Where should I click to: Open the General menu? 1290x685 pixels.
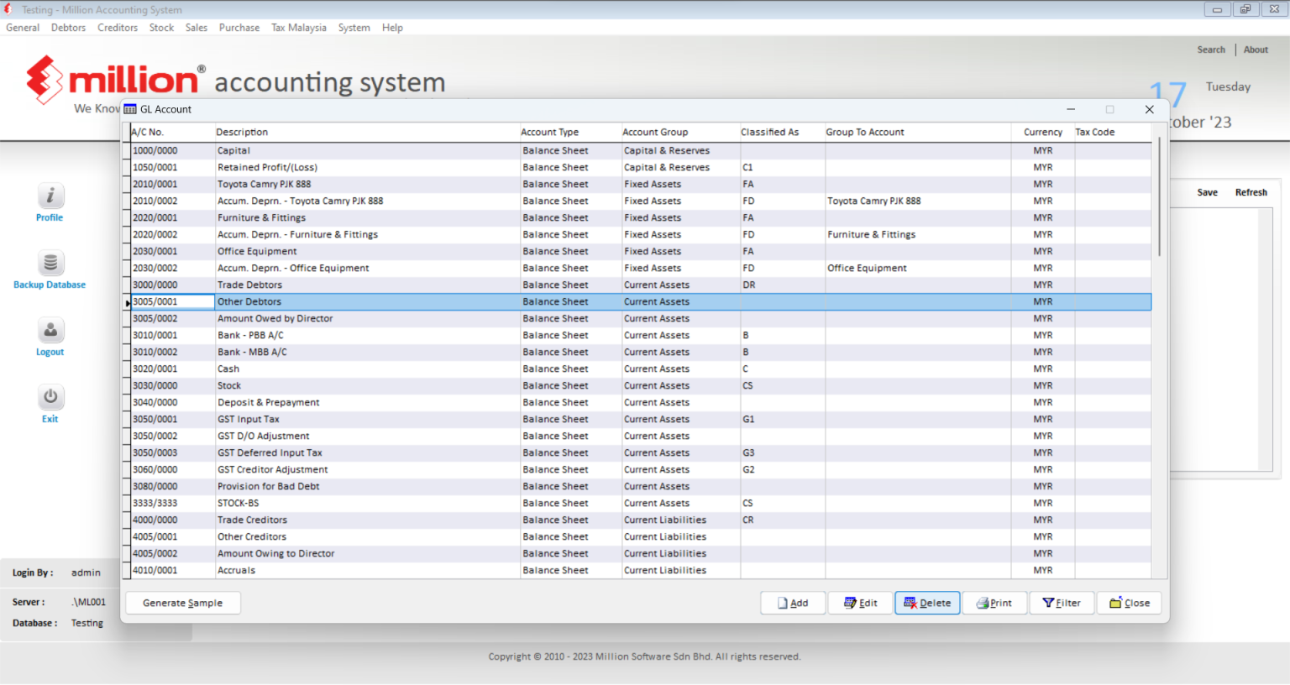23,28
